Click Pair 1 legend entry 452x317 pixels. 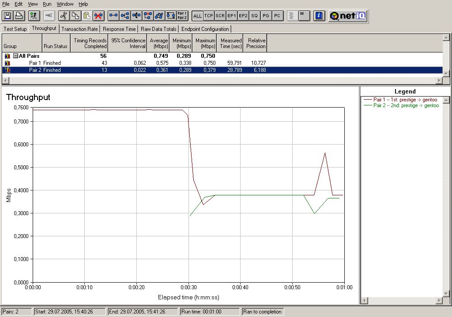[x=400, y=100]
